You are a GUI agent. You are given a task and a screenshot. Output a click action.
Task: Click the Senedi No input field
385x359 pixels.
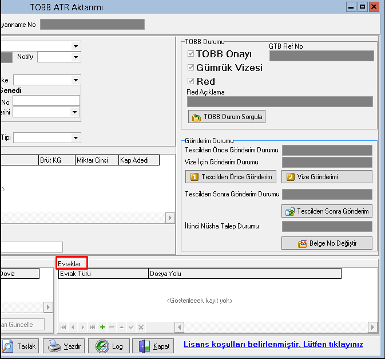[46, 101]
